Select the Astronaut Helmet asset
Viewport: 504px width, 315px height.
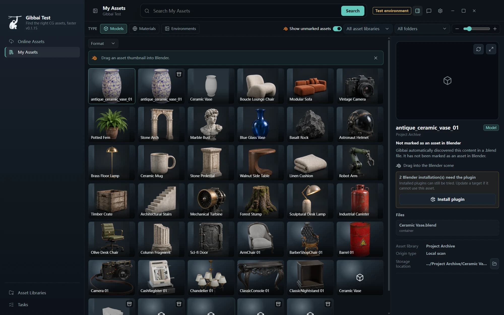pyautogui.click(x=360, y=124)
